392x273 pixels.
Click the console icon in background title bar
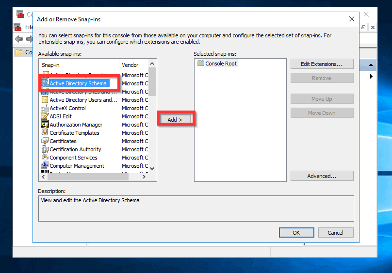coord(20,14)
